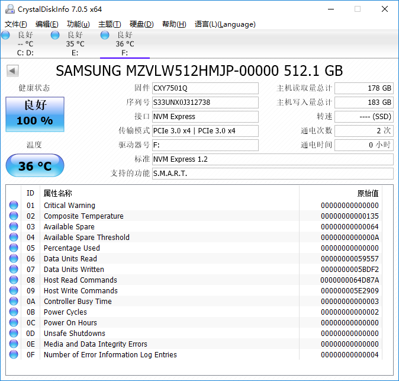This screenshot has width=399, height=381.
Task: Open the 语言(L)(Language) menu
Action: 225,24
